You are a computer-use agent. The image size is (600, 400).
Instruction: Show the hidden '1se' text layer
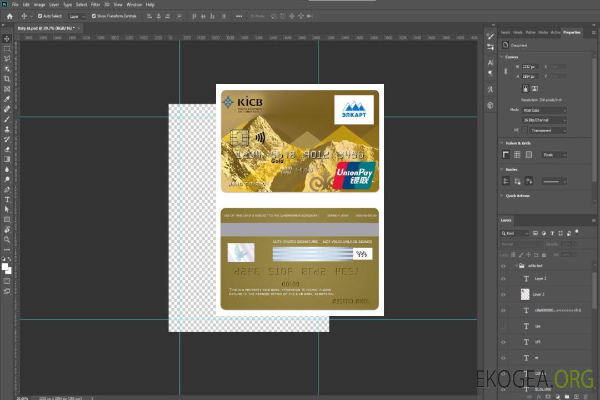(503, 326)
